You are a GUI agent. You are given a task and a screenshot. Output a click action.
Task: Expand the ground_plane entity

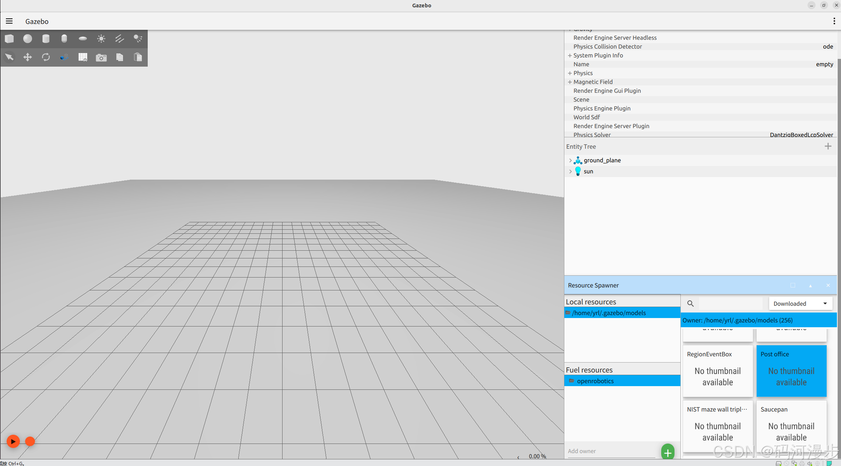click(x=570, y=160)
